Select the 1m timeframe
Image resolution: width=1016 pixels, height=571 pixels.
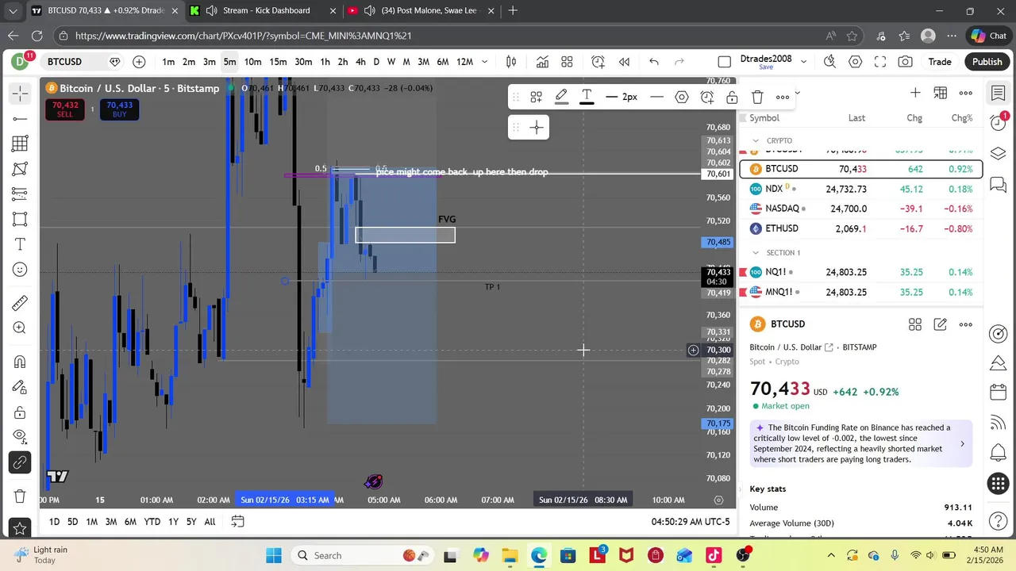[168, 62]
